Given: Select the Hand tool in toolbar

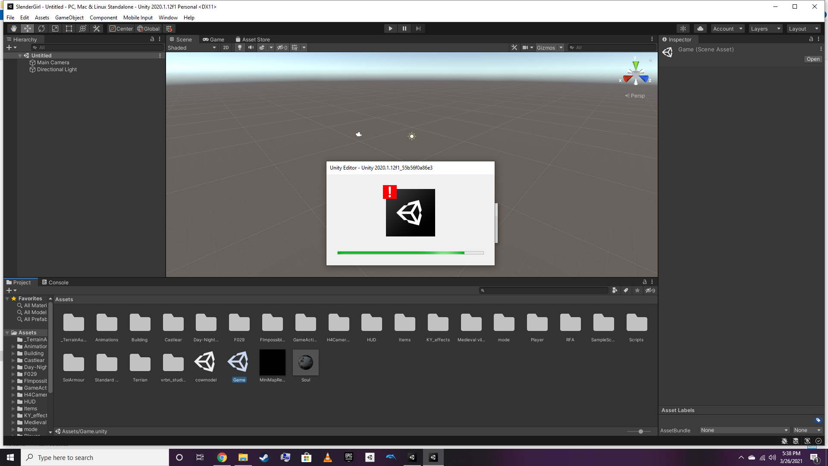Looking at the screenshot, I should tap(14, 28).
